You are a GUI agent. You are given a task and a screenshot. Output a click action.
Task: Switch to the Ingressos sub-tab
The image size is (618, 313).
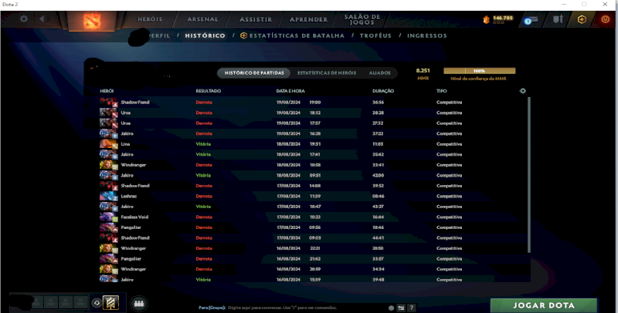pos(427,35)
